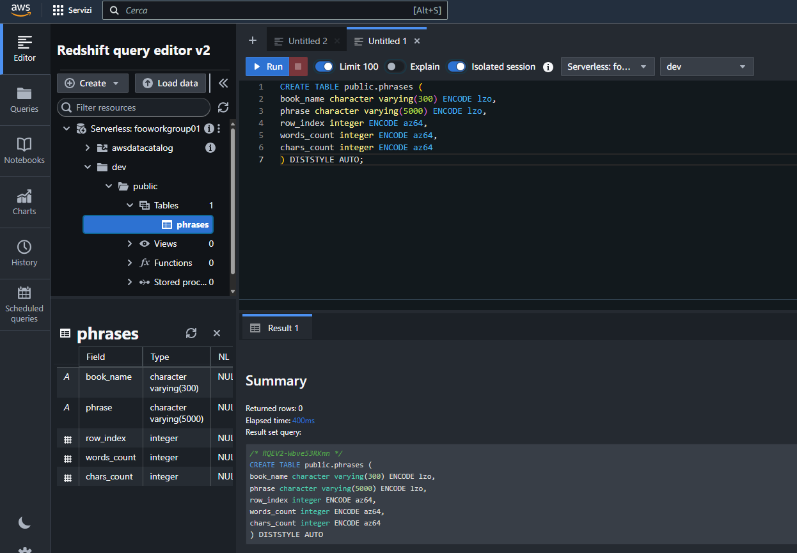Show info for awsdatacatalog

[210, 148]
